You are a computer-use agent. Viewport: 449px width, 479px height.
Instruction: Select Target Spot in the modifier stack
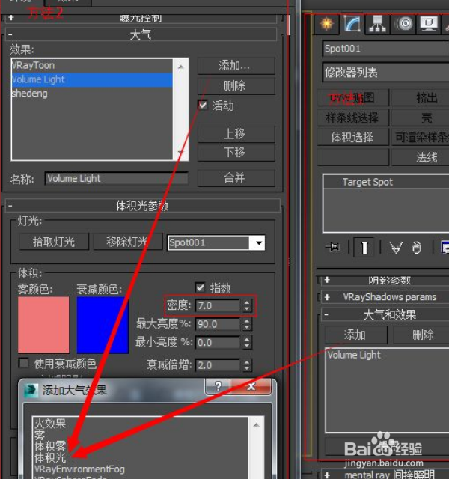(x=386, y=183)
